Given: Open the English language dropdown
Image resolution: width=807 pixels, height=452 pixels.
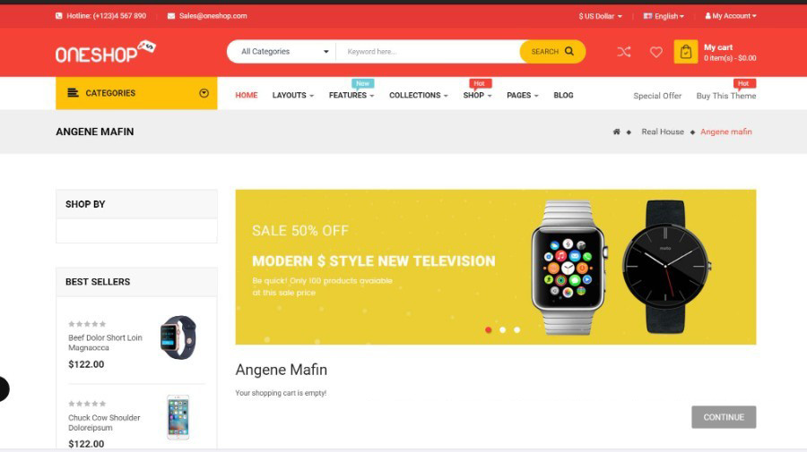Looking at the screenshot, I should point(664,16).
